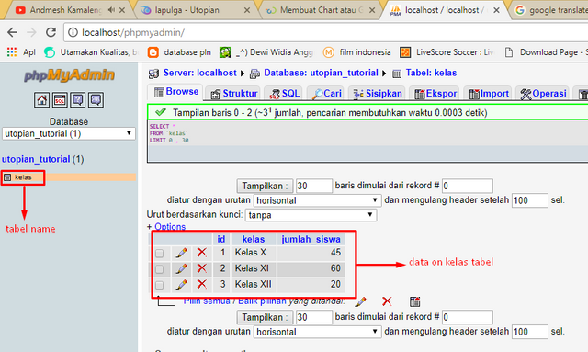Delete marked rows with bottom X icon

(387, 301)
